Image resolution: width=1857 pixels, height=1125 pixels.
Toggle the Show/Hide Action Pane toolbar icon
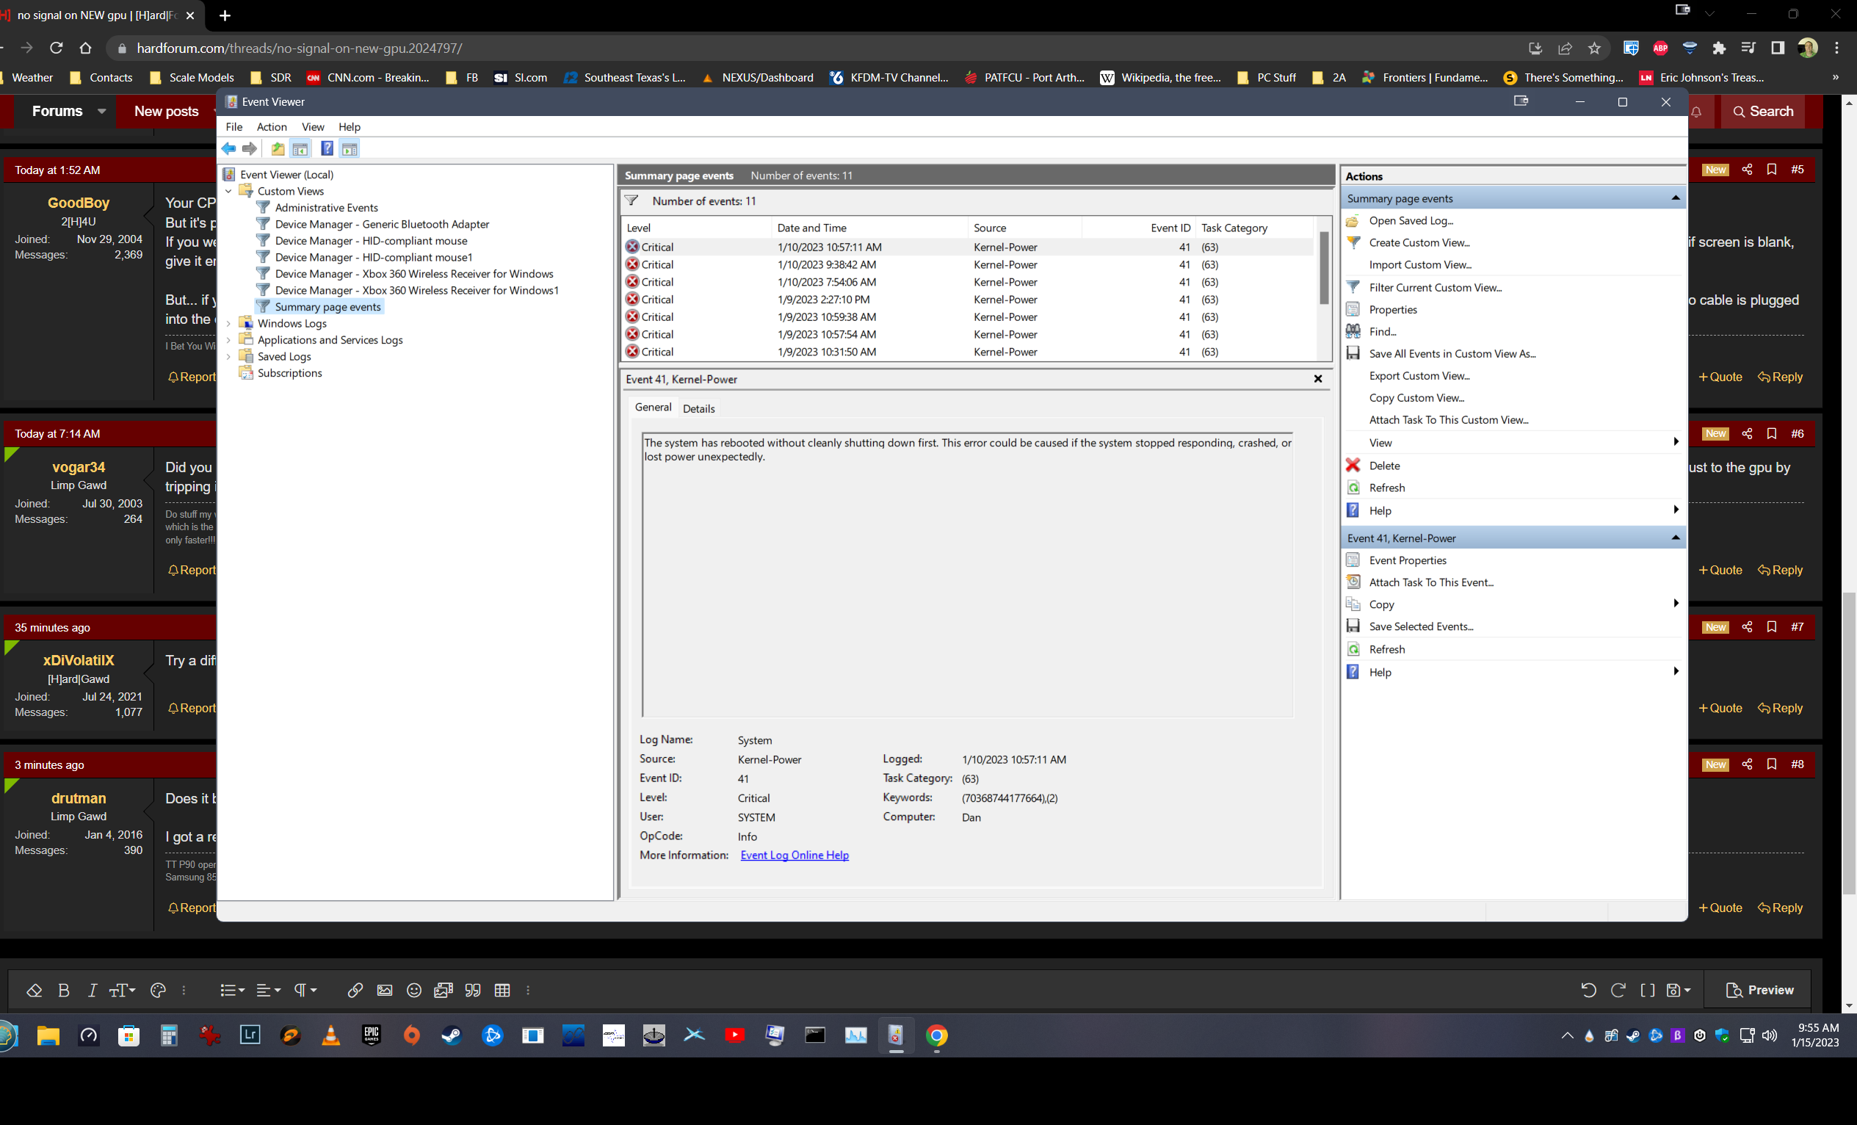[x=350, y=149]
